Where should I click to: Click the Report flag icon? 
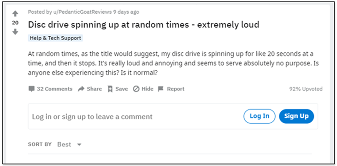[161, 89]
